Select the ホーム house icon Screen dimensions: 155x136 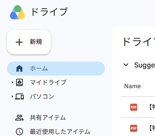coord(19,69)
